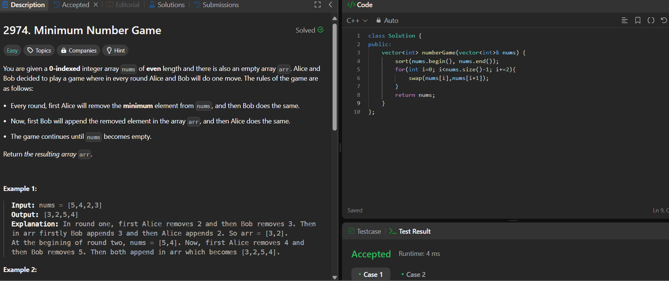
Task: Click the Input: nums = [5,4,2,3] line
Action: coord(56,206)
